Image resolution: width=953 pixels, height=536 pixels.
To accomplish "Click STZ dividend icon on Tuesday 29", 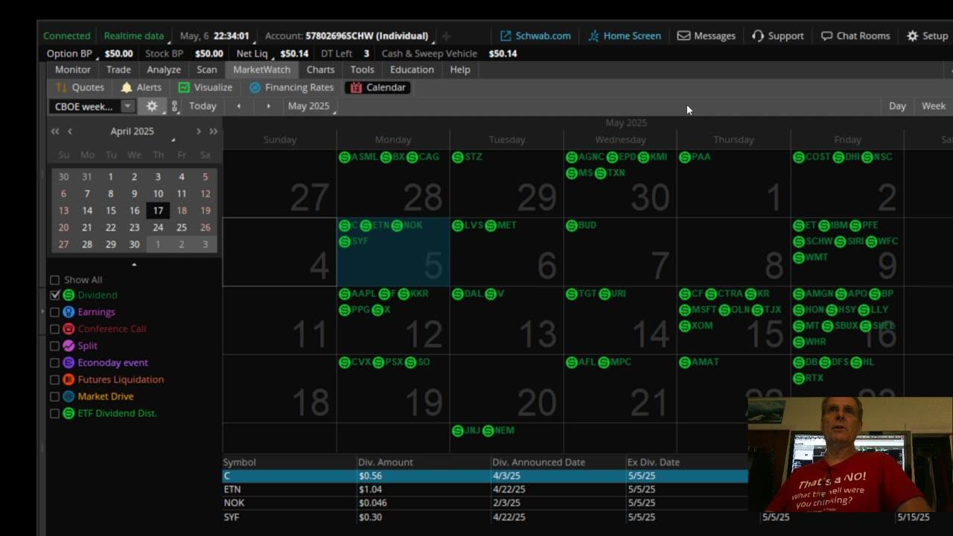I will [x=458, y=157].
